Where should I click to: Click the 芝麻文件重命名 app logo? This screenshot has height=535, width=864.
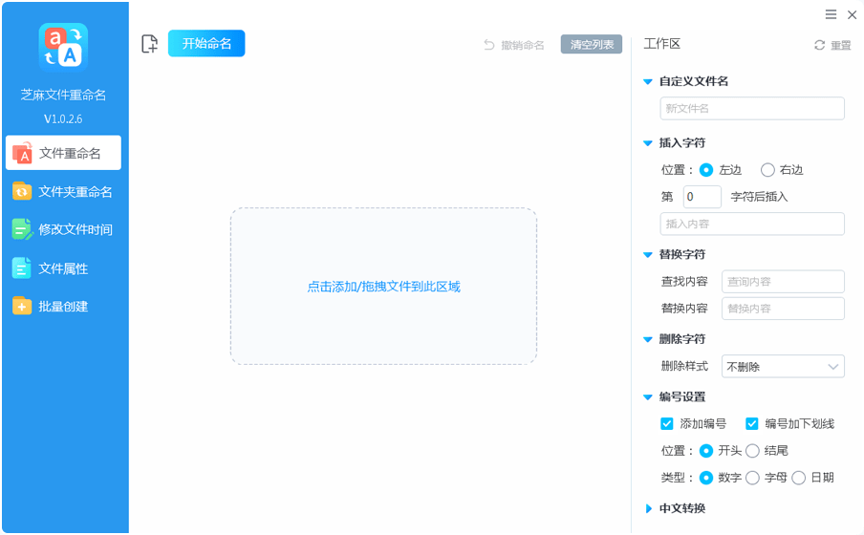click(63, 48)
